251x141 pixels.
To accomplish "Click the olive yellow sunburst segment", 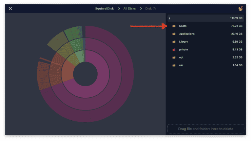I will click(x=56, y=41).
